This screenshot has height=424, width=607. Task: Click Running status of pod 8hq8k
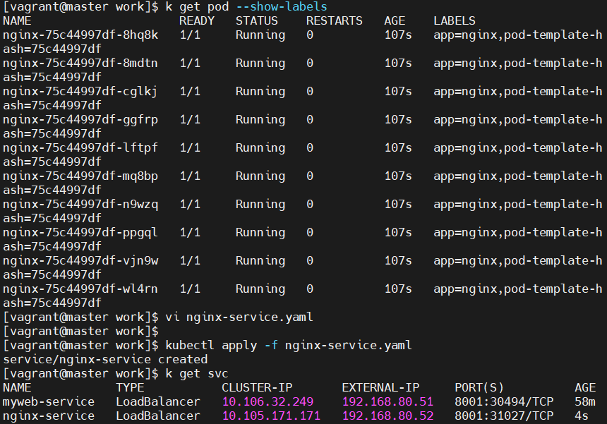(260, 35)
